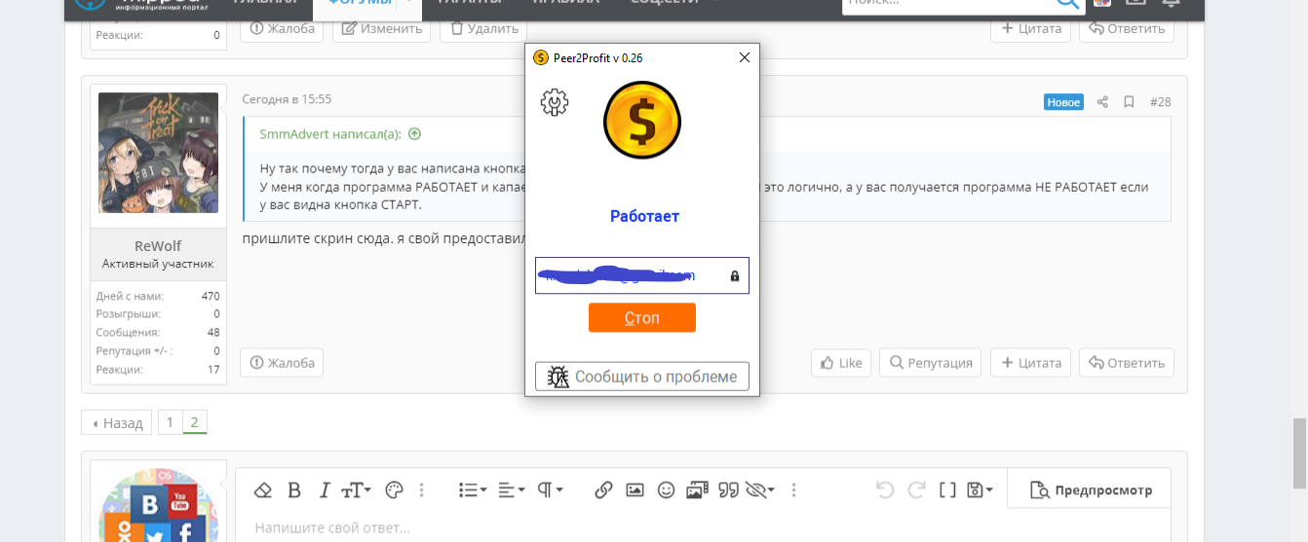Open SmmAdvert написал(а) quote source link
1308x542 pixels.
[x=332, y=134]
